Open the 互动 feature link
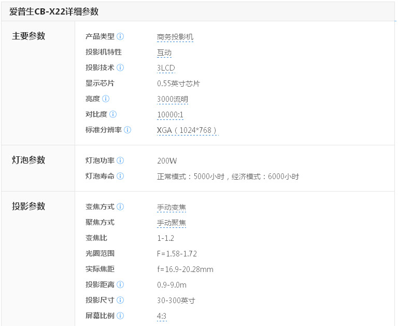 [164, 52]
